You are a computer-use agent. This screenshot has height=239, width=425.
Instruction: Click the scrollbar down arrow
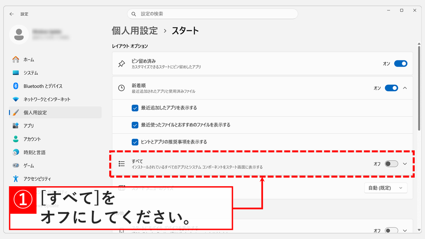pyautogui.click(x=419, y=230)
